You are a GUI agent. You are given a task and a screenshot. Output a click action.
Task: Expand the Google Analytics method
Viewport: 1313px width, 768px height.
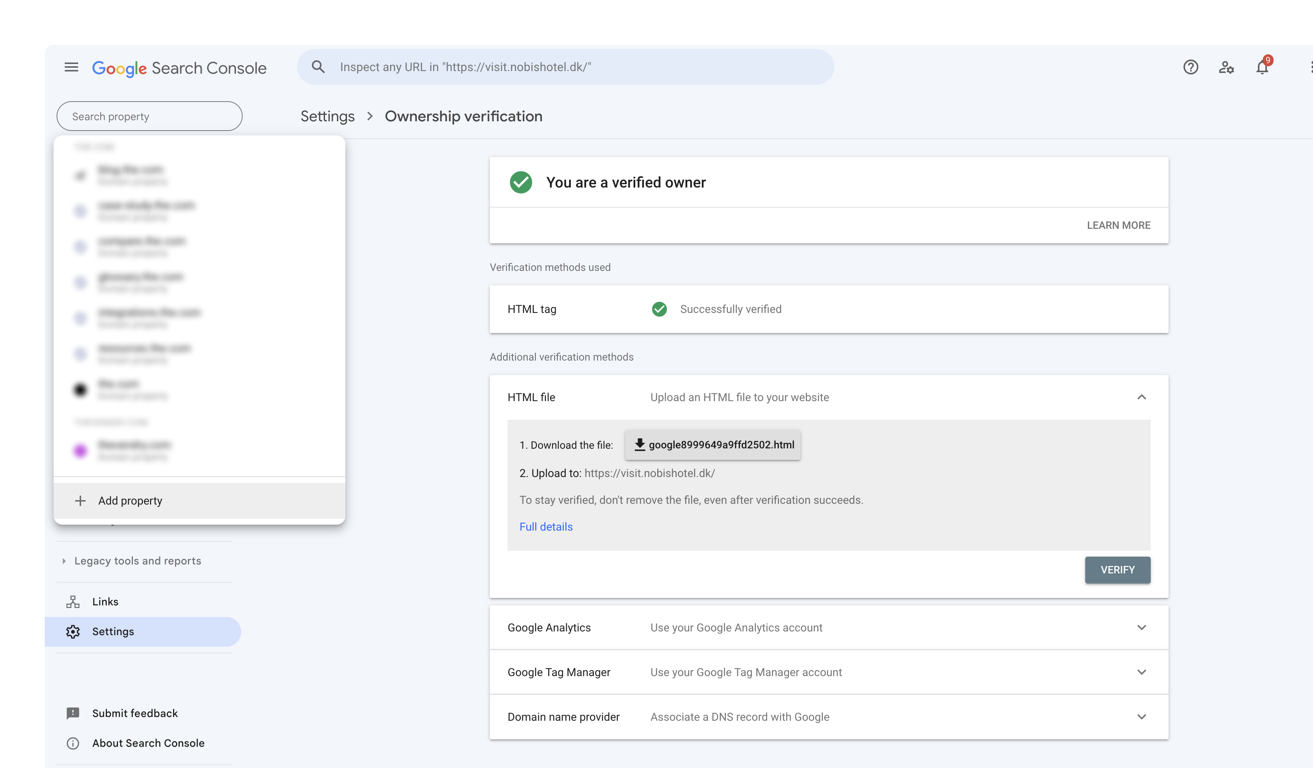pos(1141,627)
